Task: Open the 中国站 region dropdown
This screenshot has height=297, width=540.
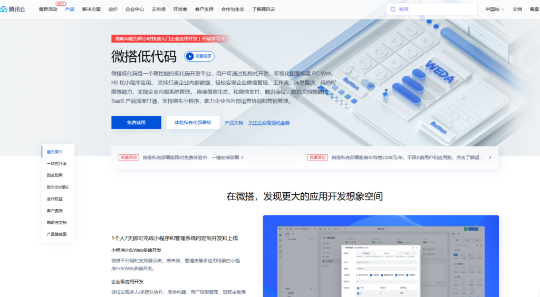Action: point(495,9)
